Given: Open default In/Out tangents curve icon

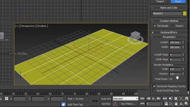Looking at the screenshot, I should 115,104.
